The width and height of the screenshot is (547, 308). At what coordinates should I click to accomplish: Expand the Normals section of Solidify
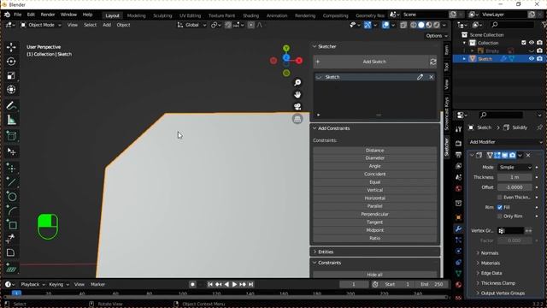490,253
